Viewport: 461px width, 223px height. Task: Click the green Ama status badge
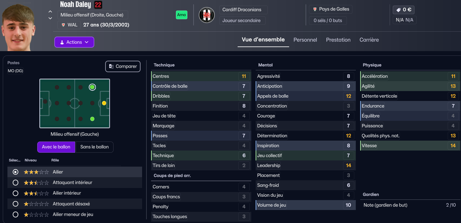coord(181,15)
